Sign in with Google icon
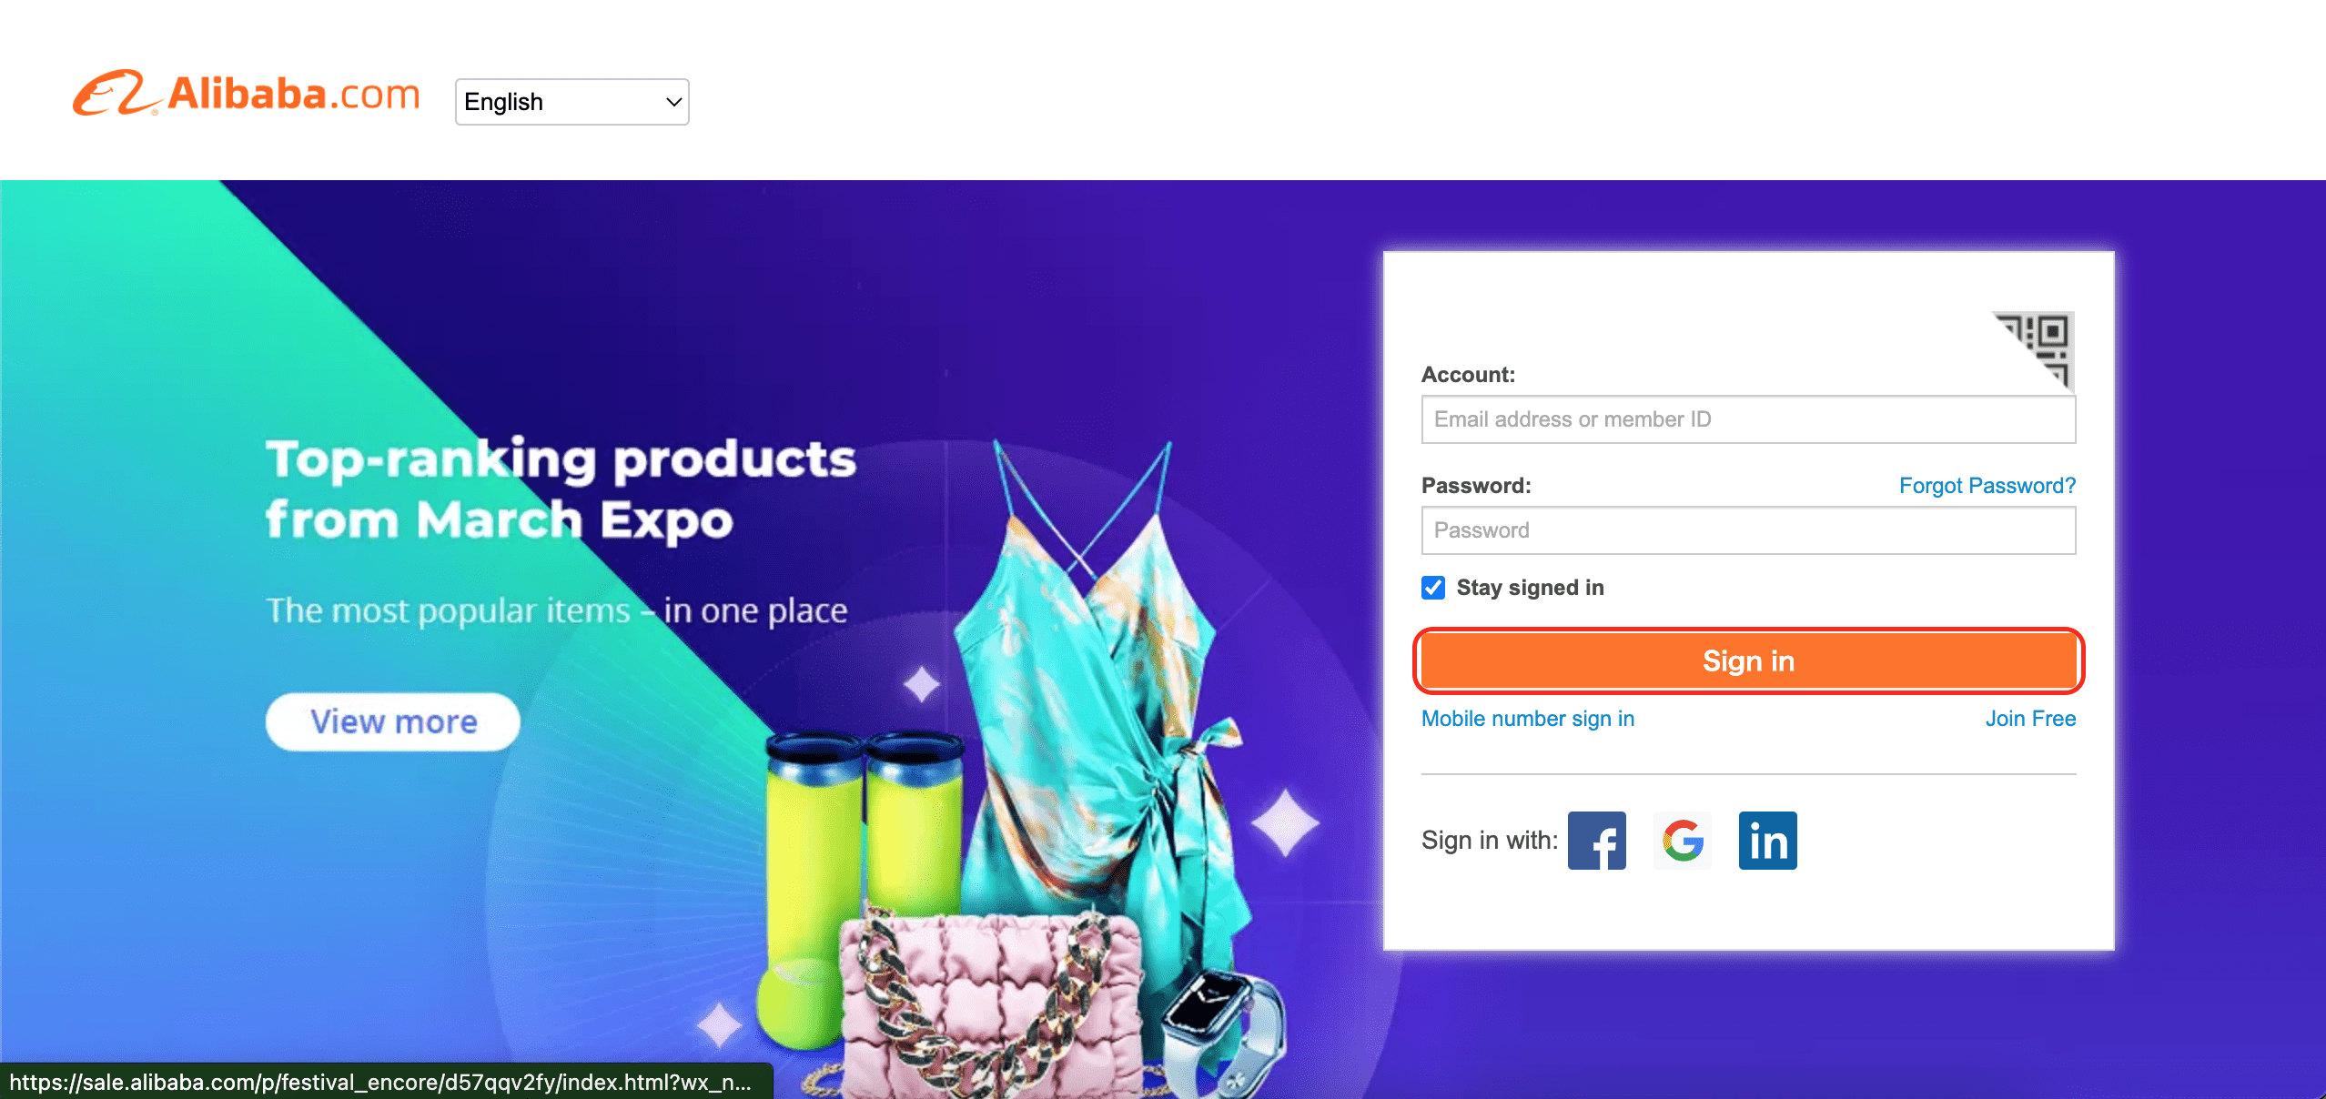2326x1099 pixels. [1682, 841]
